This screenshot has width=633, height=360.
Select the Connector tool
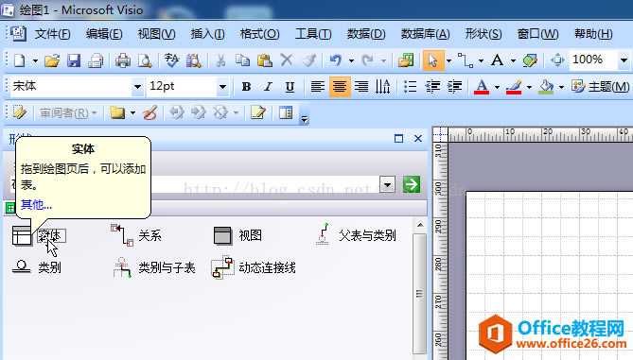coord(466,60)
